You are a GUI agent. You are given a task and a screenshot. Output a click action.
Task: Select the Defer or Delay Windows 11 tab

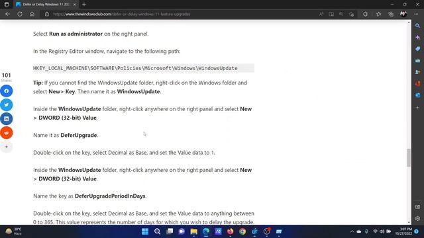click(46, 5)
